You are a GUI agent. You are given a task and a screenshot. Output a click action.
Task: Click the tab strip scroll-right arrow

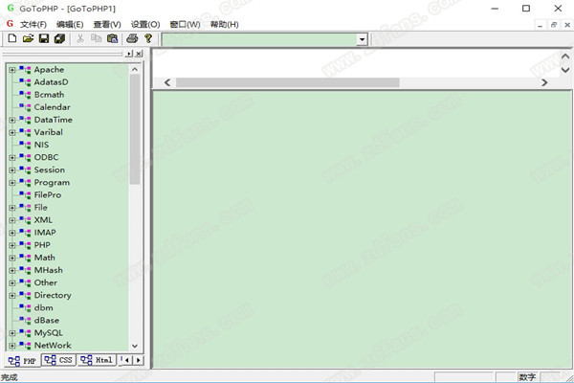(x=138, y=360)
